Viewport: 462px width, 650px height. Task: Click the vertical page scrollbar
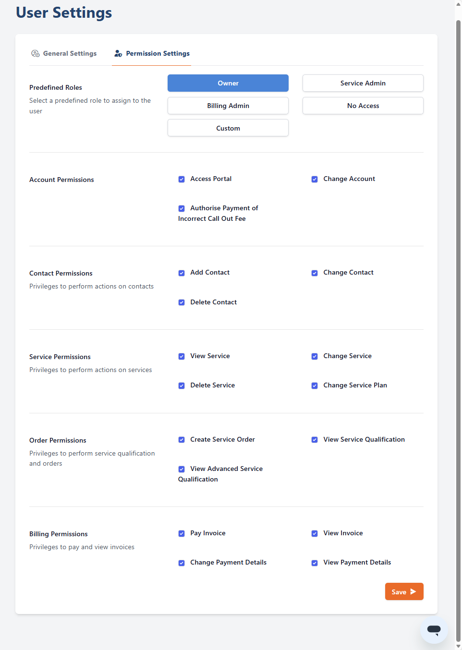coord(458,331)
